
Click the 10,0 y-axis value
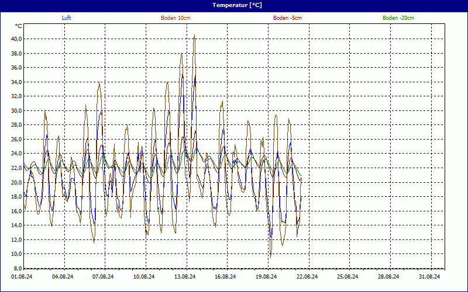16,254
